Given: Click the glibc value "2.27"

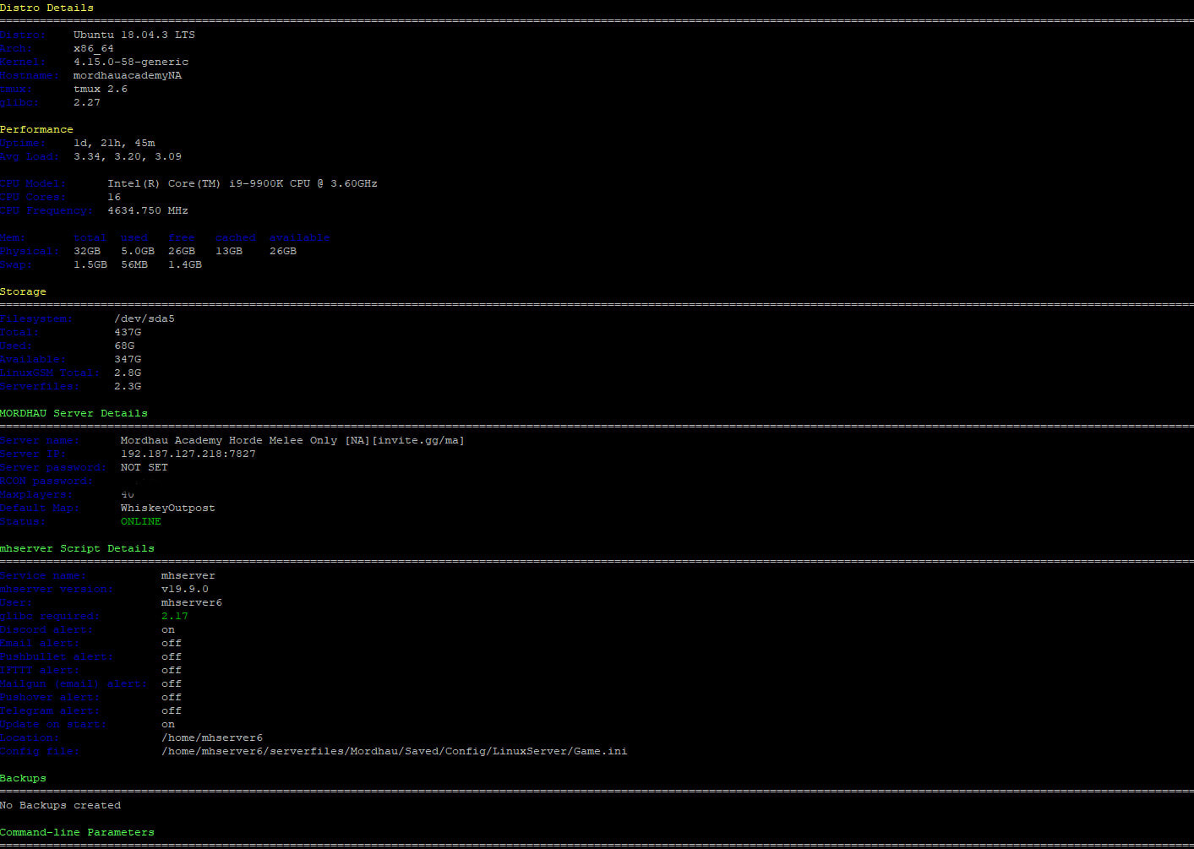Looking at the screenshot, I should [87, 102].
